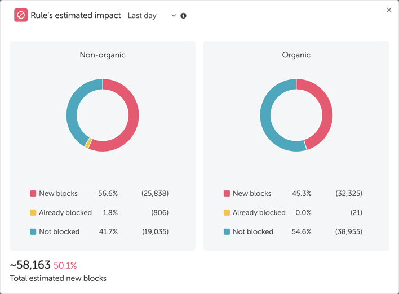Click the red block rule icon

tap(21, 15)
